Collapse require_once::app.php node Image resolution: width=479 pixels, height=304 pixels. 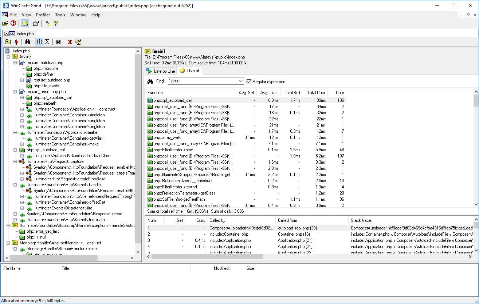point(15,92)
